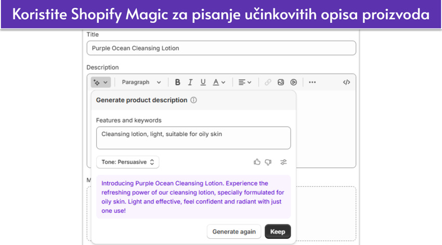Click the Generate product description heading
Screen dimensions: 442x245
141,100
